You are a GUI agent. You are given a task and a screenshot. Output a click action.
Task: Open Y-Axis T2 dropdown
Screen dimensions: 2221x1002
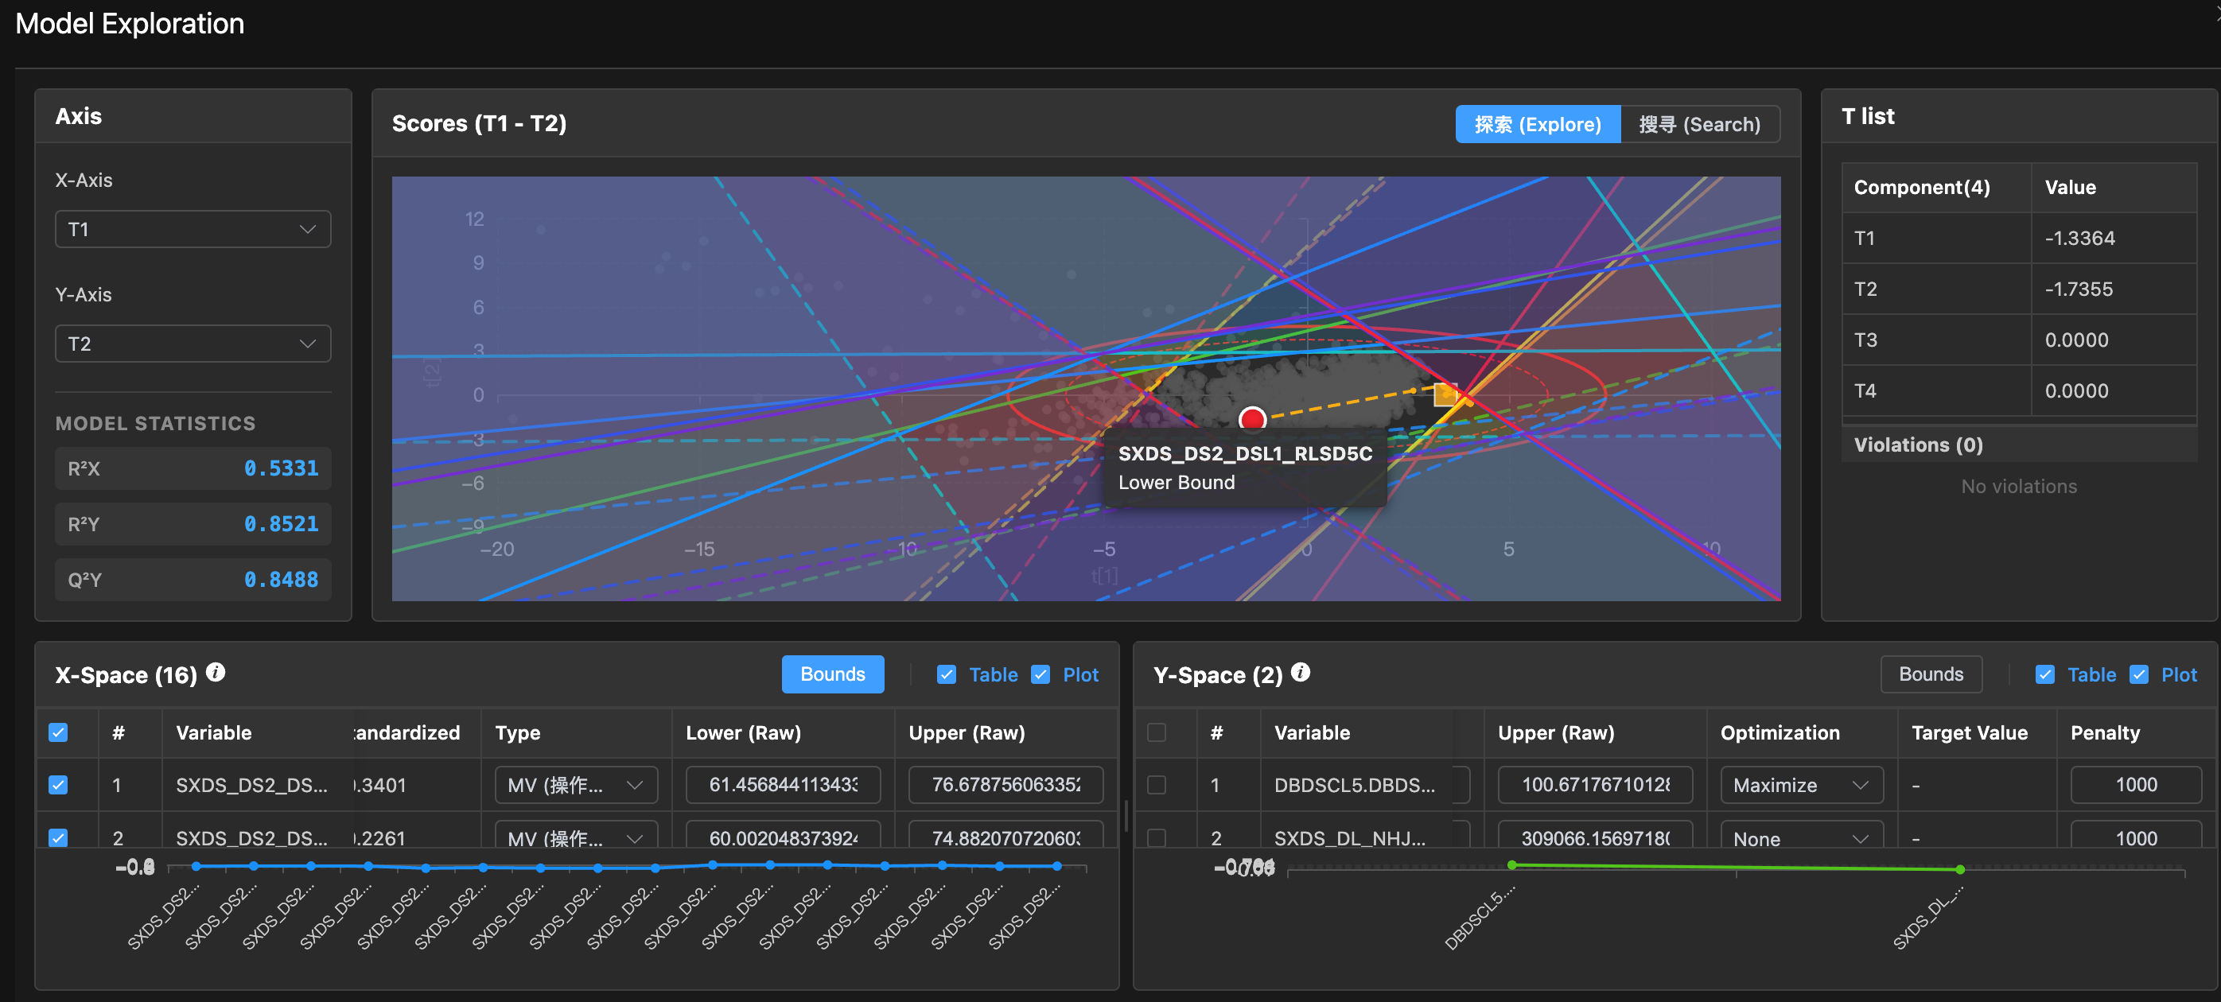pyautogui.click(x=193, y=344)
